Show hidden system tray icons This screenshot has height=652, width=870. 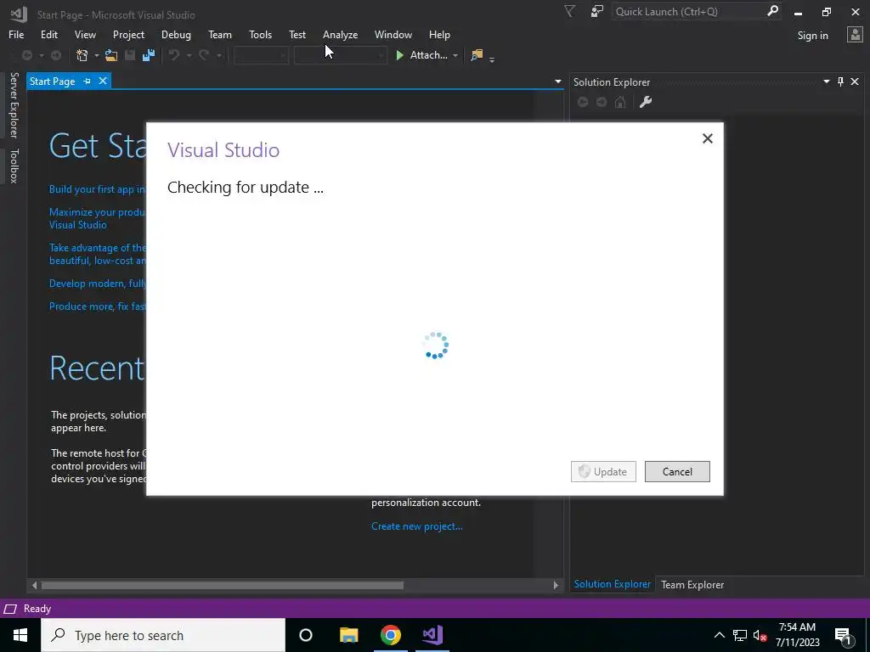(x=719, y=635)
